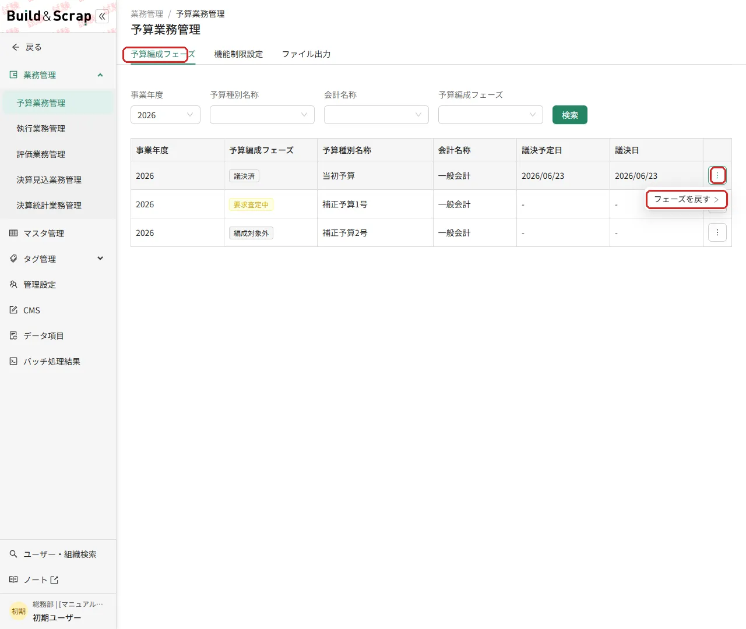Open 評価業務管理 in the sidebar
The image size is (746, 629).
click(x=57, y=154)
